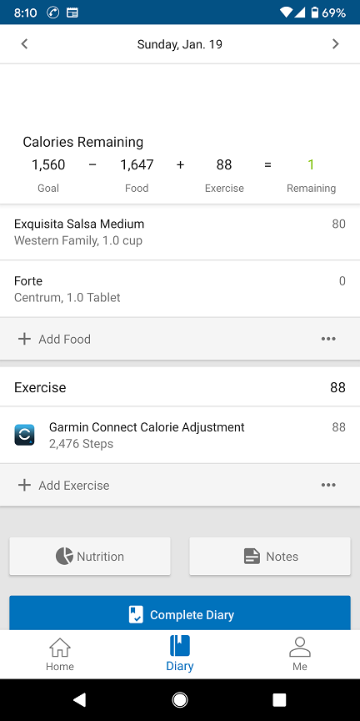360x721 pixels.
Task: Tap the Android recent apps square
Action: pos(280,700)
